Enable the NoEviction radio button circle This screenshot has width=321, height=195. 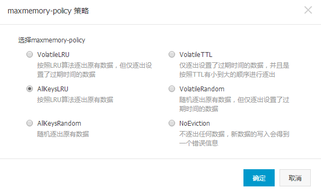pos(172,123)
